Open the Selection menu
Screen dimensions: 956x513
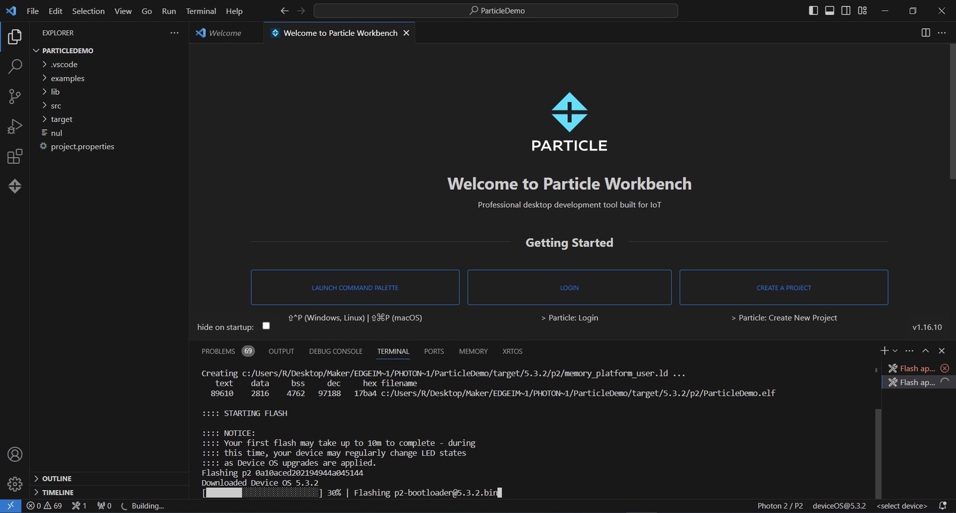pos(88,11)
